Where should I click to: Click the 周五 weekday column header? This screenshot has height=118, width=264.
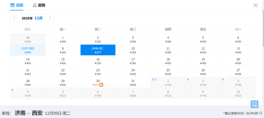tap(203, 29)
